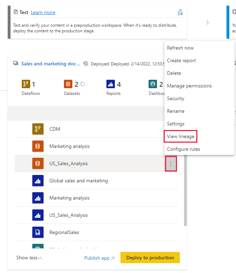Click the US_Sales_Analysis dataset icon
The width and height of the screenshot is (236, 273).
tap(38, 163)
